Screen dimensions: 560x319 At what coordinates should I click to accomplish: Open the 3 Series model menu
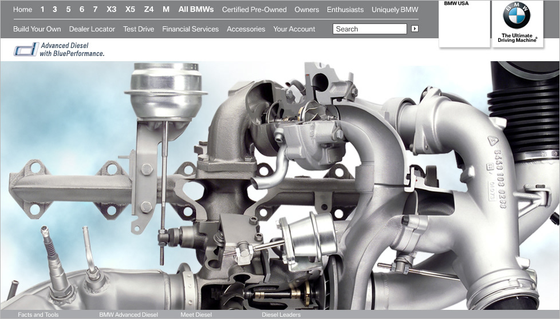point(55,10)
